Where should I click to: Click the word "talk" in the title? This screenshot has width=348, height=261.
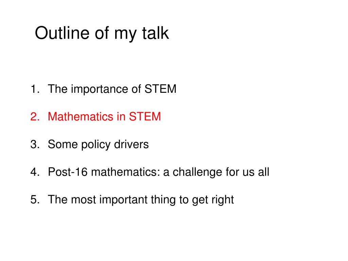156,33
